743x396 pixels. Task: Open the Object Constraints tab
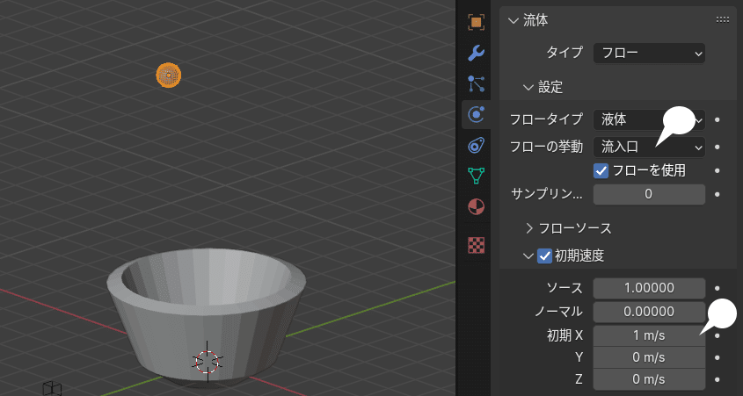476,145
